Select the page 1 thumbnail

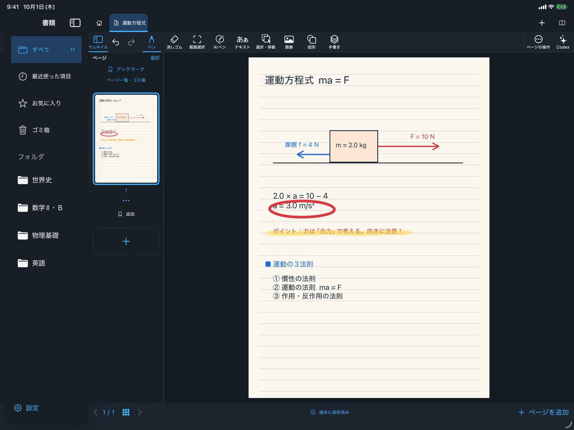point(126,139)
